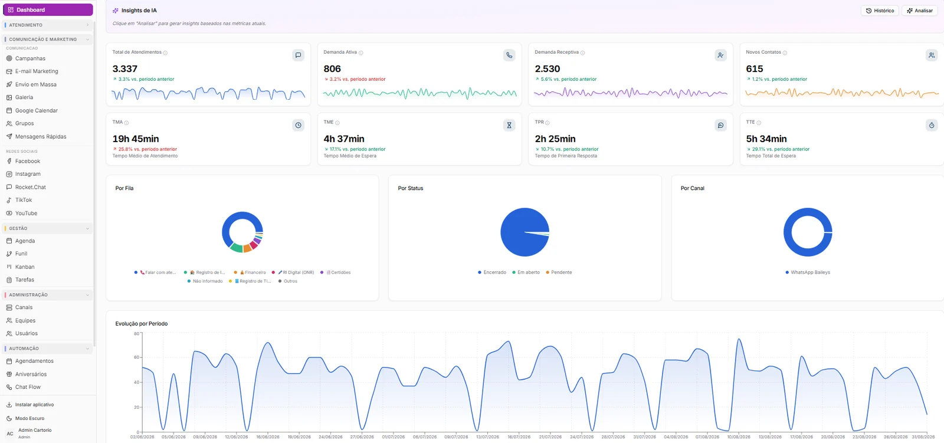
Task: Toggle the Encerrado legend in Por Status
Action: (x=492, y=273)
